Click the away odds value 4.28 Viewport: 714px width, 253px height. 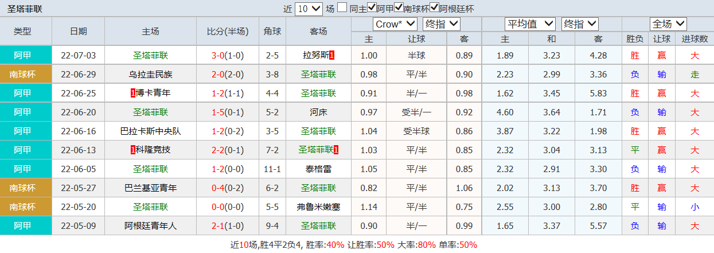[598, 56]
